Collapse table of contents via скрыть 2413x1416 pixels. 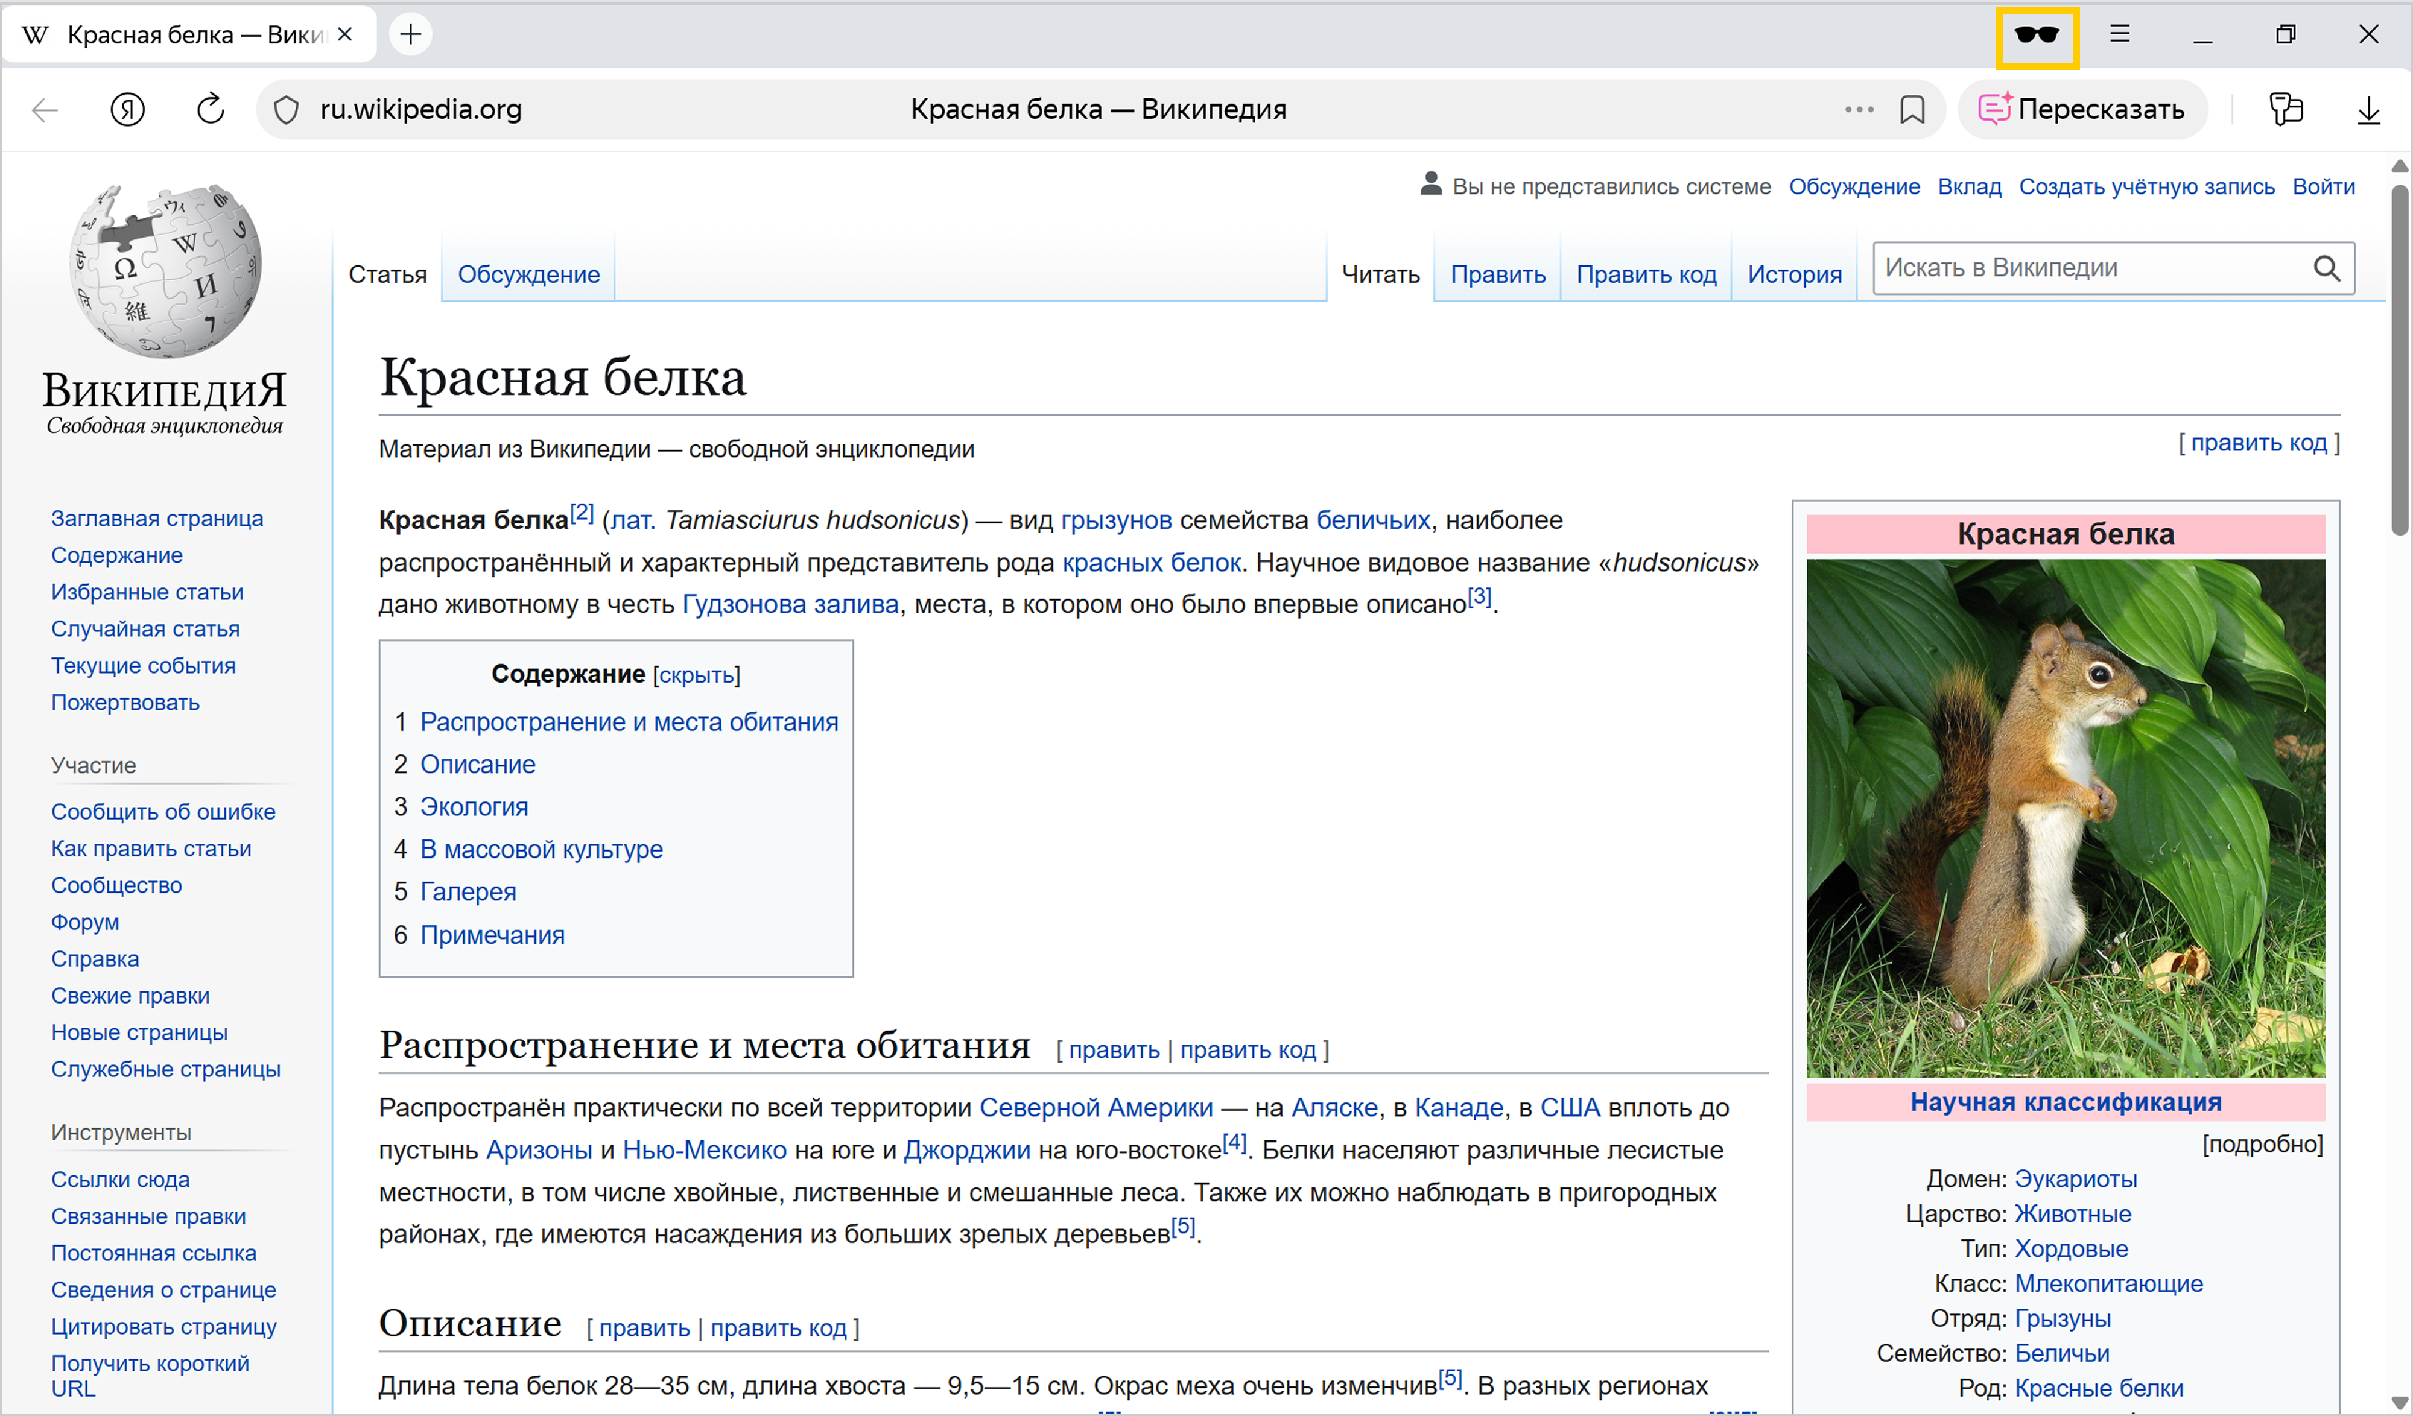(696, 675)
